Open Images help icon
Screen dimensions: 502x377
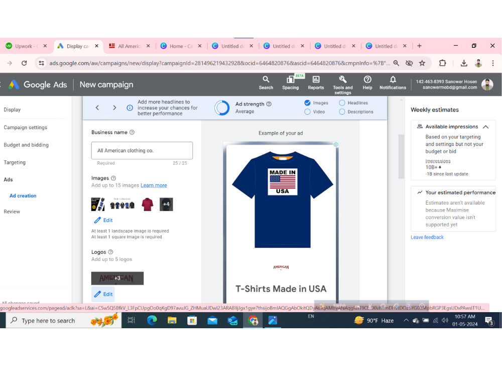pyautogui.click(x=113, y=178)
